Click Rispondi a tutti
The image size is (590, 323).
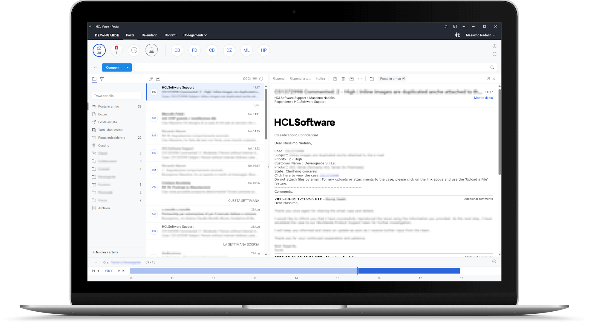click(301, 79)
